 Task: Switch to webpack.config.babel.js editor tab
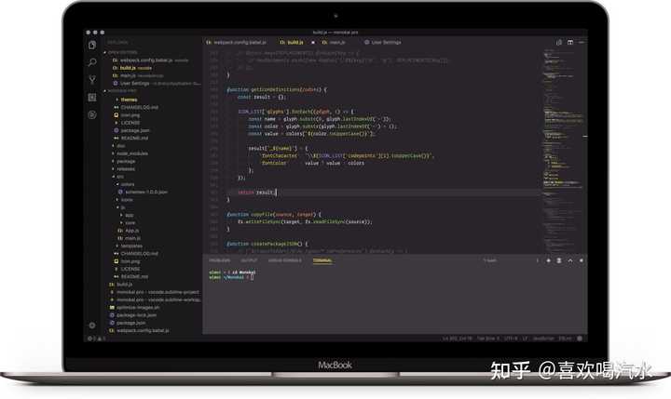coord(236,42)
